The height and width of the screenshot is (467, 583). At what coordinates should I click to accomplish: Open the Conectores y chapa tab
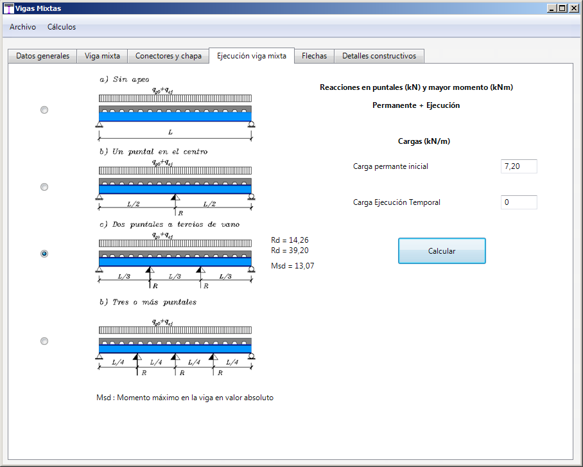click(168, 56)
